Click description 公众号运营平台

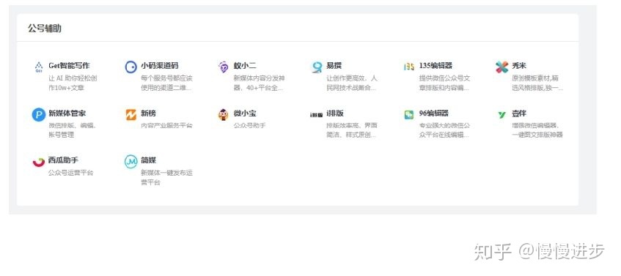(71, 173)
